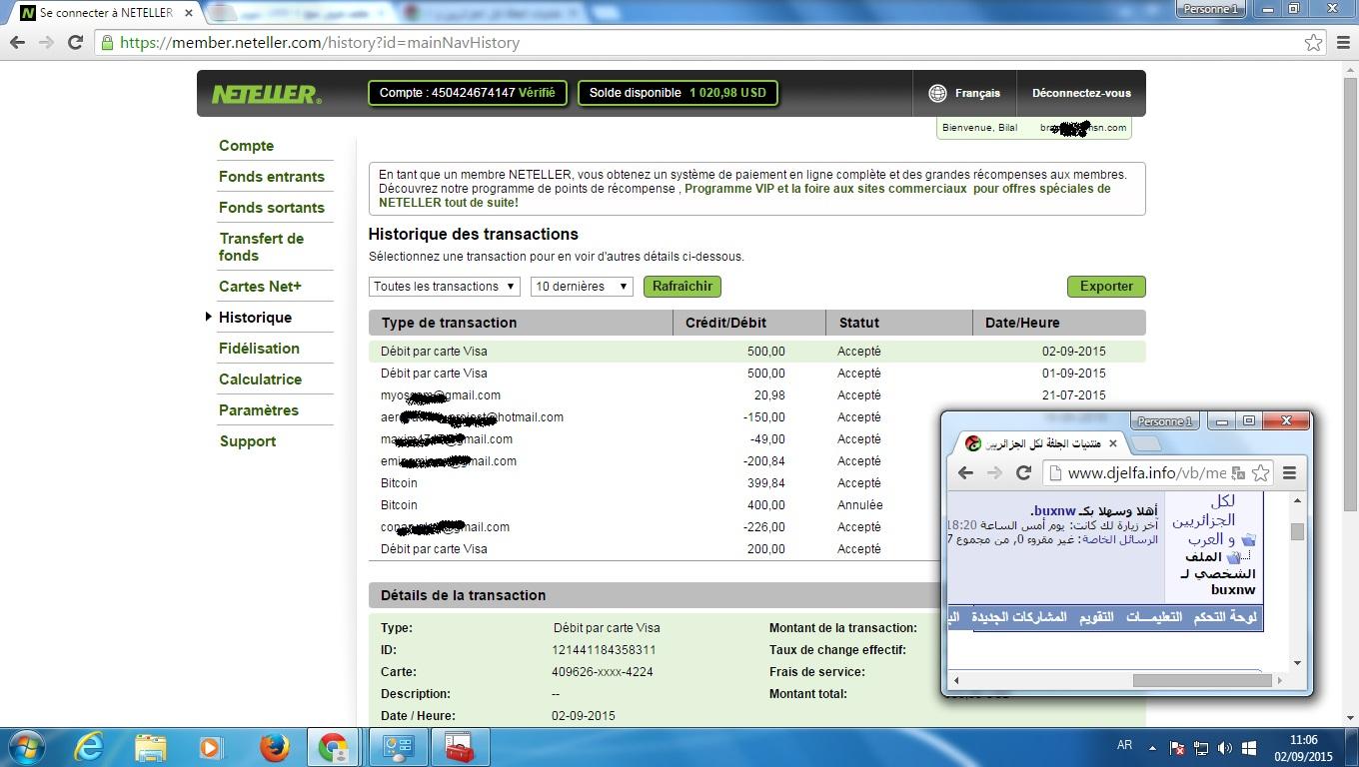Image resolution: width=1359 pixels, height=767 pixels.
Task: Open Cartes Net+ in the sidebar
Action: click(x=260, y=287)
